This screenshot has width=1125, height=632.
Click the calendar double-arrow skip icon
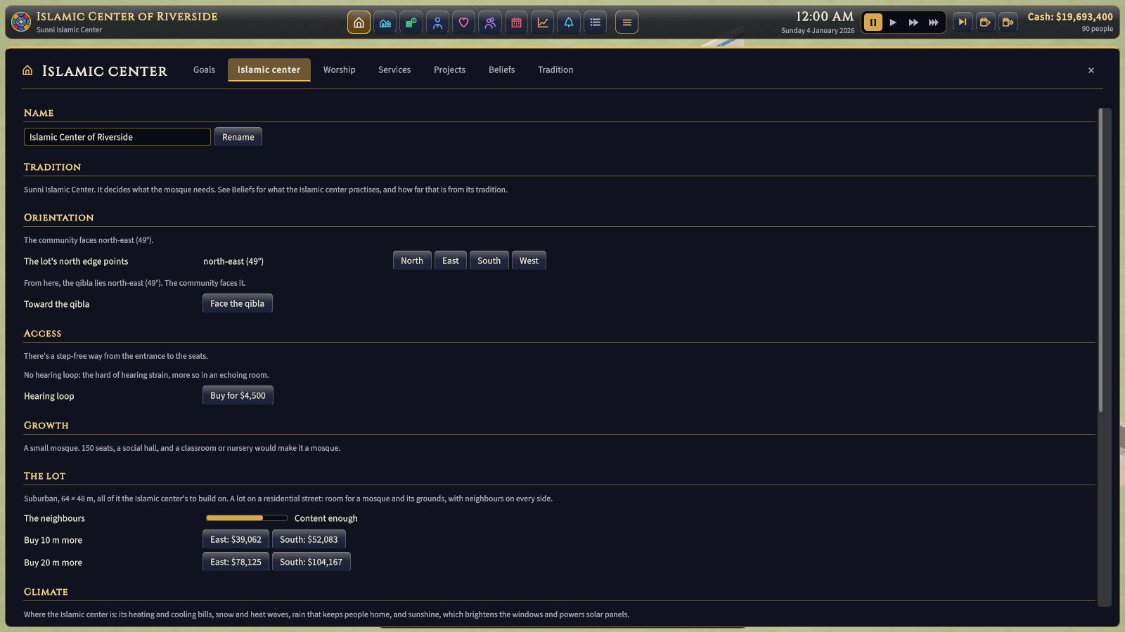tap(1008, 22)
